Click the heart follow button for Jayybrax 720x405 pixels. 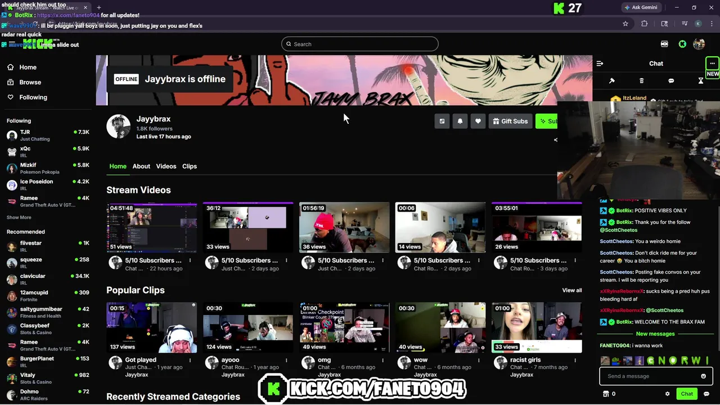point(478,121)
